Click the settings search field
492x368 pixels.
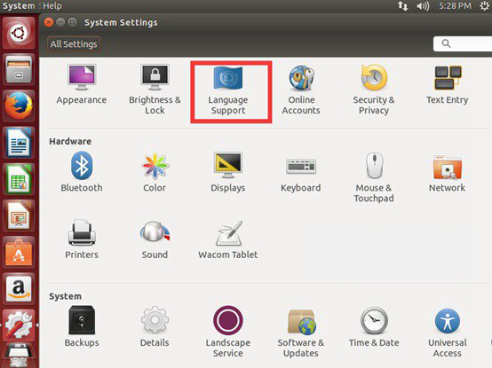463,43
